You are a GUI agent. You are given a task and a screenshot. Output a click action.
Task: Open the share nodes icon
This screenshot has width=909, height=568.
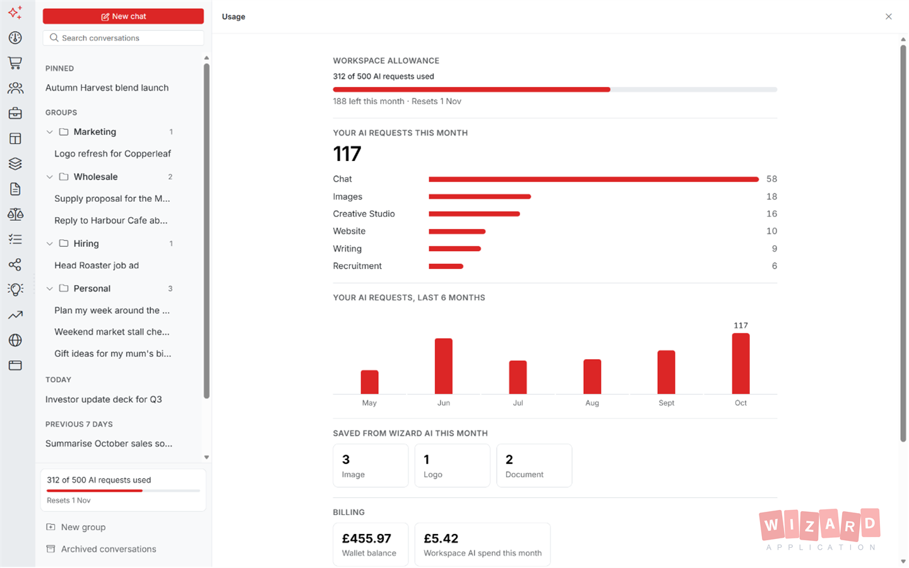coord(15,264)
